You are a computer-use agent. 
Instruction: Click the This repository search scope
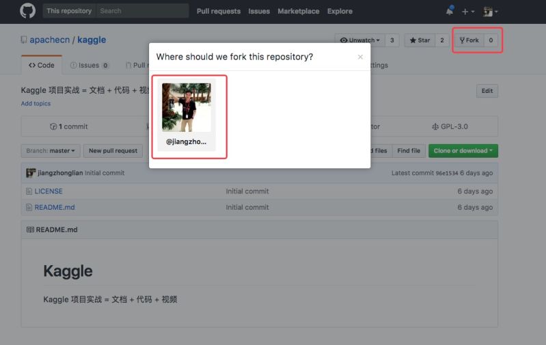pos(69,11)
